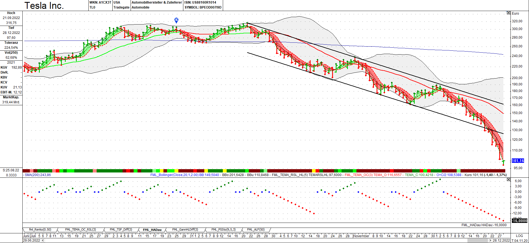The height and width of the screenshot is (243, 529).
Task: Click the Kurs:101,16 readout
Action: click(474, 175)
